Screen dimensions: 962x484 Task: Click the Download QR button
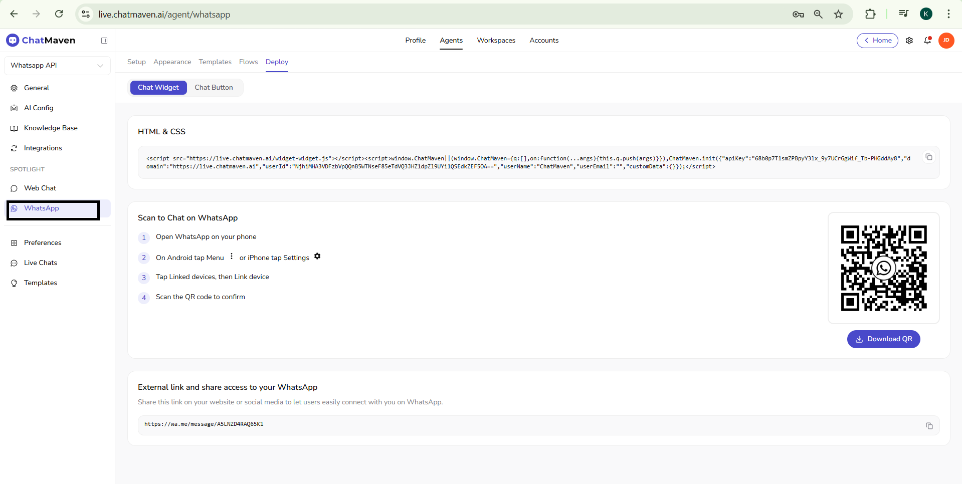coord(883,339)
